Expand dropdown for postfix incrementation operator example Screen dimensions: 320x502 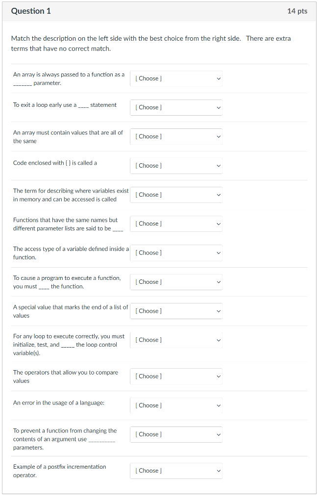176,471
